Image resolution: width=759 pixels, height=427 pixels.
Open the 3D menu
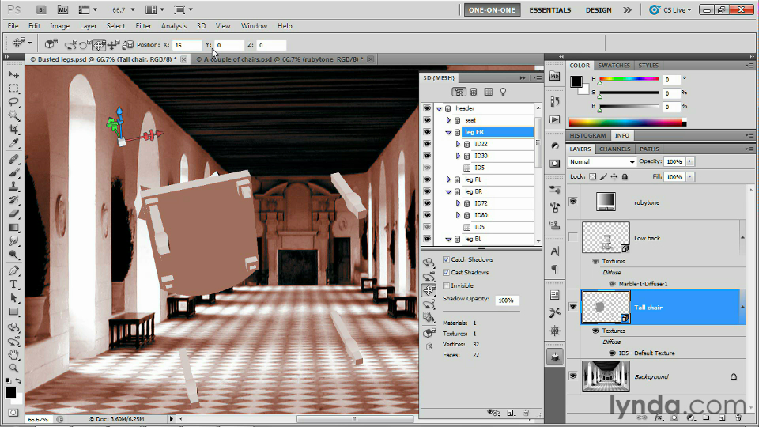click(x=201, y=26)
